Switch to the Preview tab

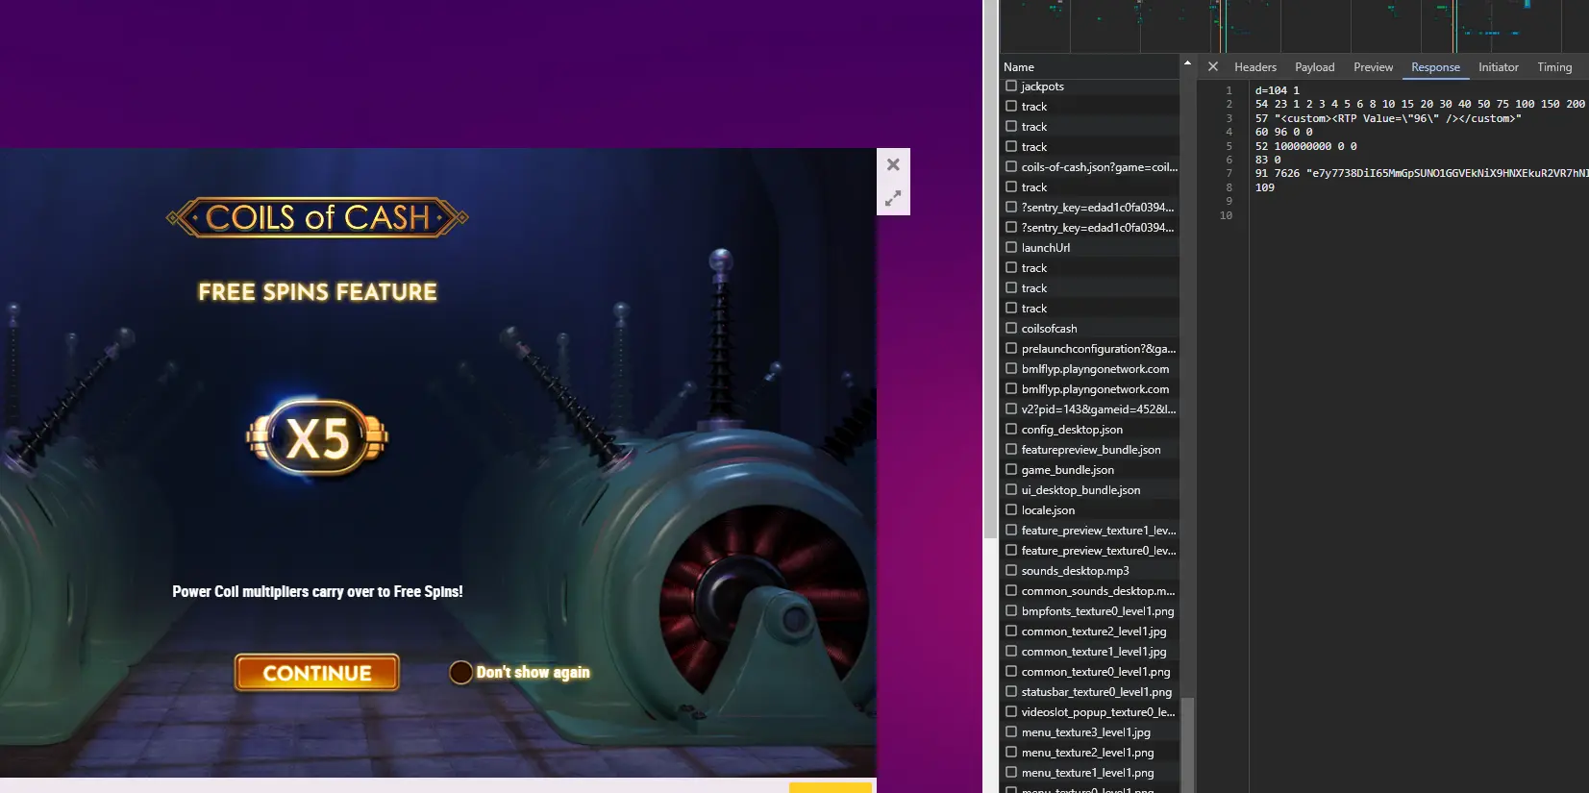pyautogui.click(x=1373, y=67)
